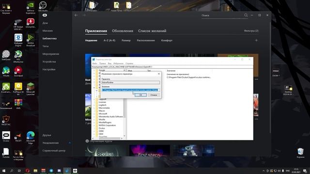Open Настройки in Oculus sidebar
Viewport: 310px width, 174px height.
pos(49,70)
